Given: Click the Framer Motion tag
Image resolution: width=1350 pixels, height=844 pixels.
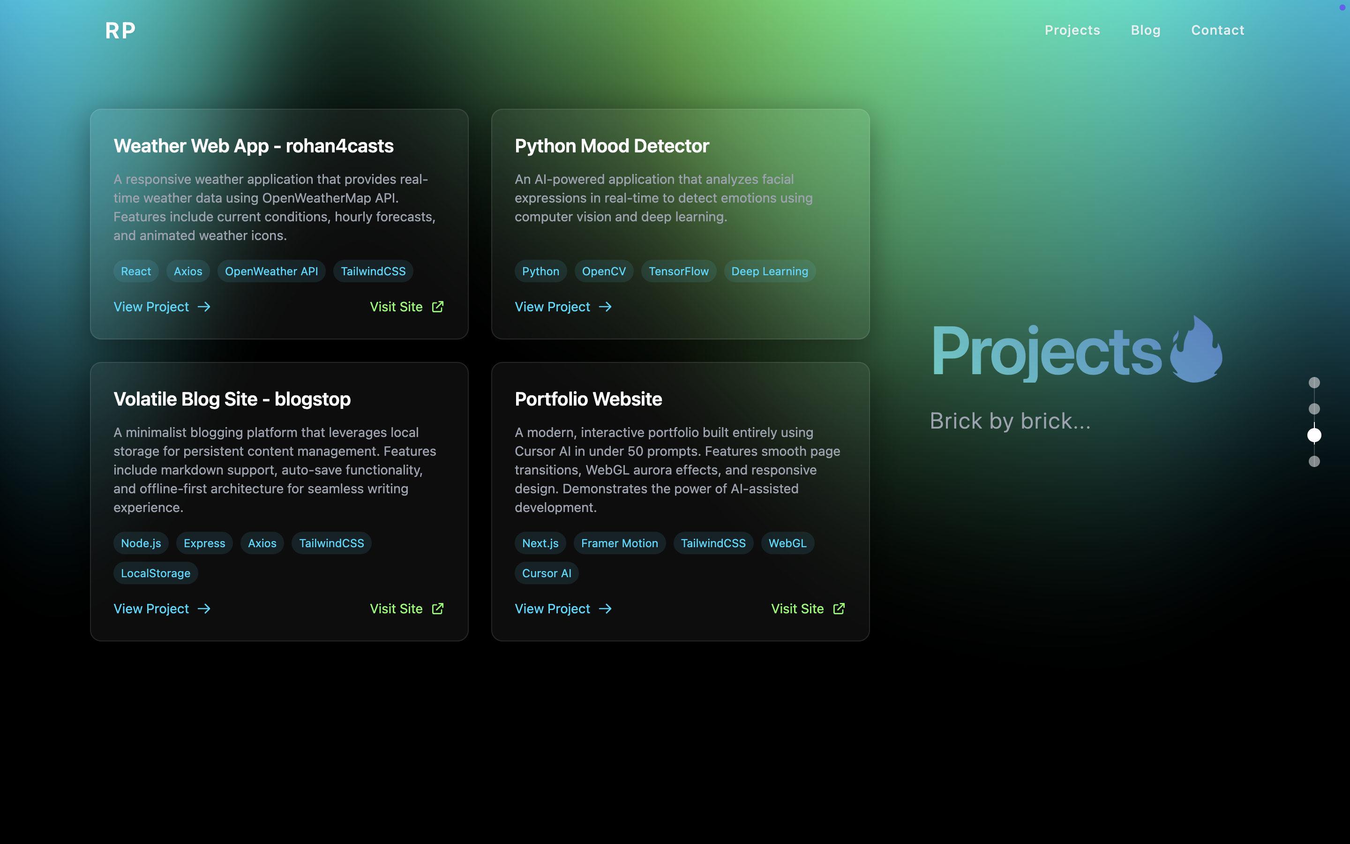Looking at the screenshot, I should [x=619, y=543].
